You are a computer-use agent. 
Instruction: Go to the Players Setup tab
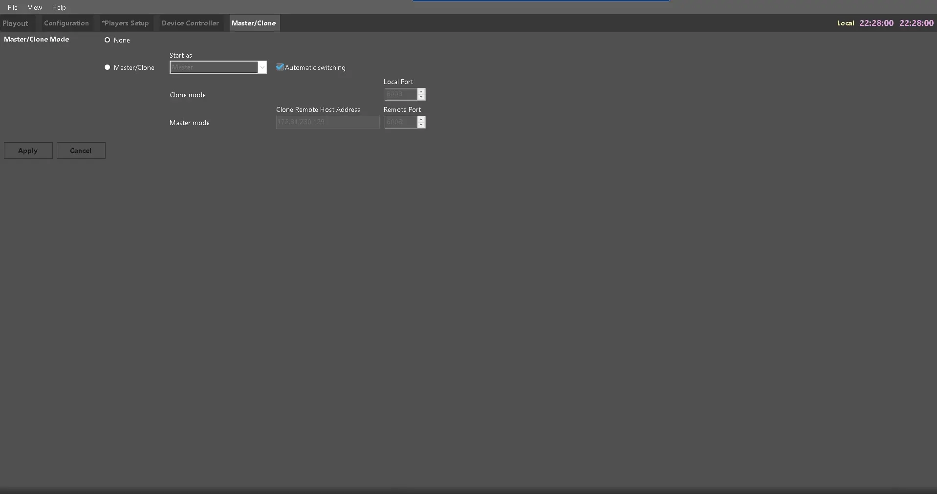[125, 23]
